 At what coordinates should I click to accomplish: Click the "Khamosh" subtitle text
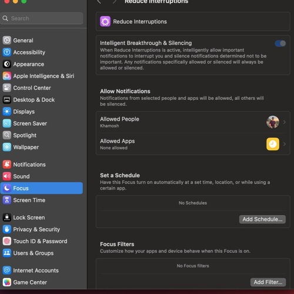pyautogui.click(x=109, y=126)
